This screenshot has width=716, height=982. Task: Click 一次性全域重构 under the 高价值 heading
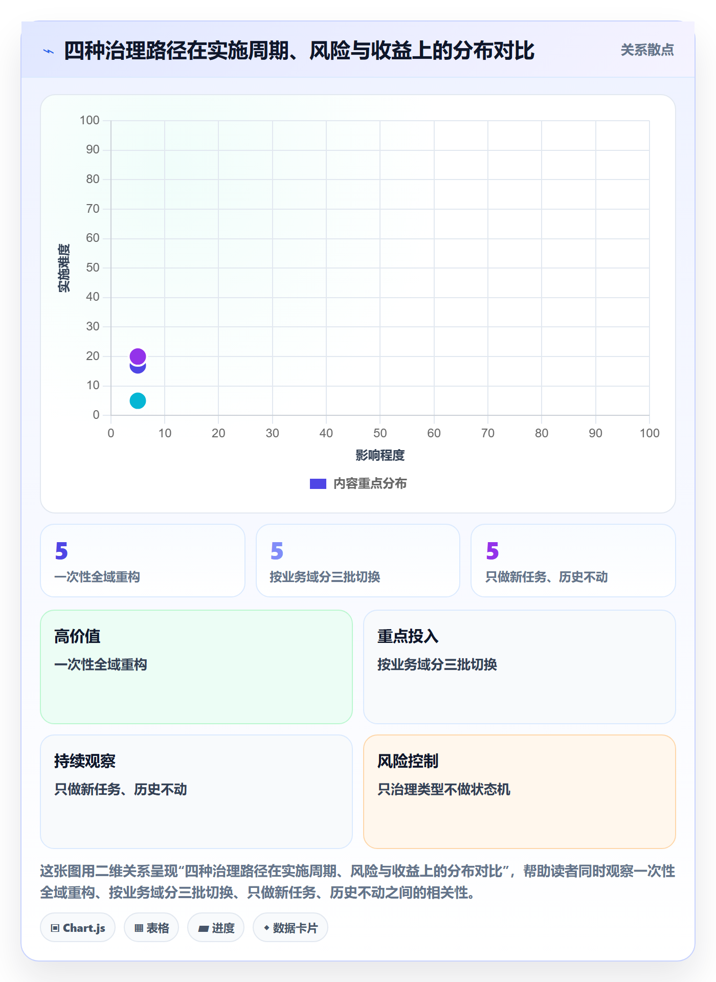pyautogui.click(x=101, y=664)
